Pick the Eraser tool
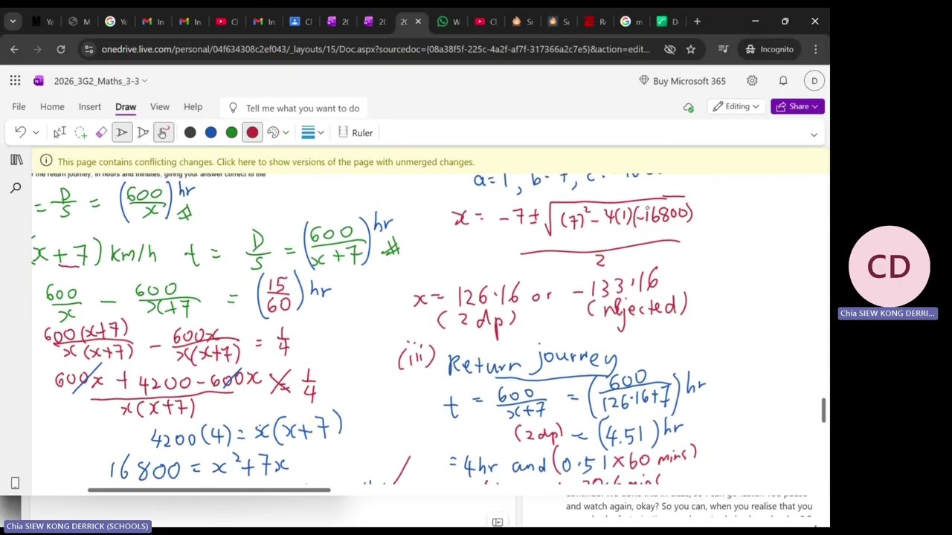Viewport: 952px width, 535px height. 101,133
